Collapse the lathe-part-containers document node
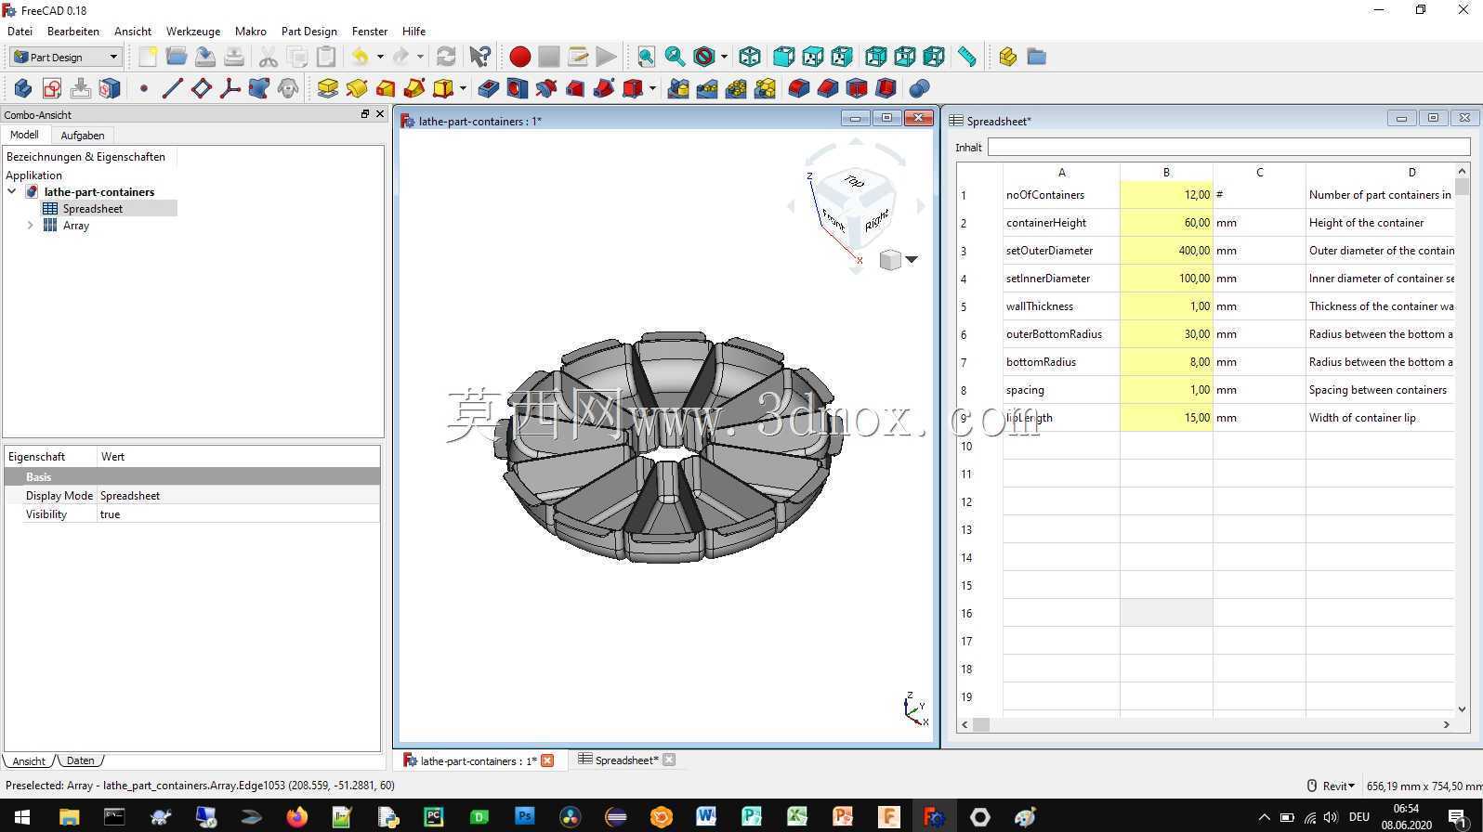Image resolution: width=1483 pixels, height=832 pixels. 12,192
